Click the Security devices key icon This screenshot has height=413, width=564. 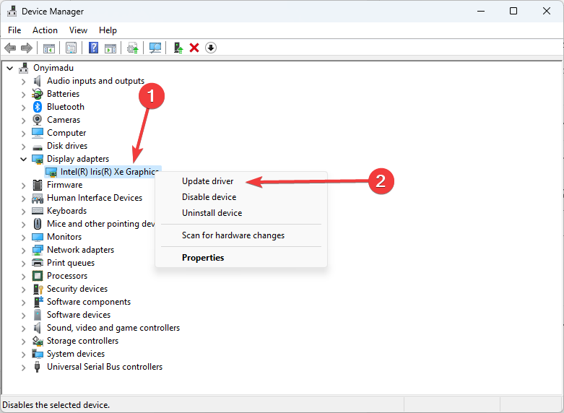pyautogui.click(x=38, y=289)
